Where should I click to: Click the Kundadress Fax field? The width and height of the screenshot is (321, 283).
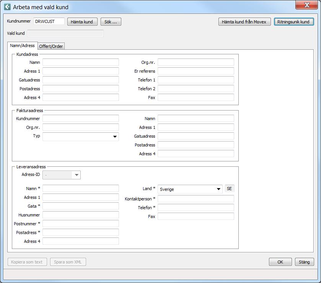[x=196, y=98]
